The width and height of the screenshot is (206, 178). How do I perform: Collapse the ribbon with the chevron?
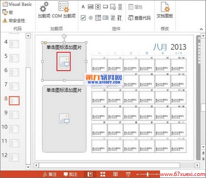coord(201,29)
